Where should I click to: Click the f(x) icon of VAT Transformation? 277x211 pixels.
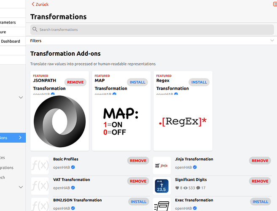pos(40,186)
